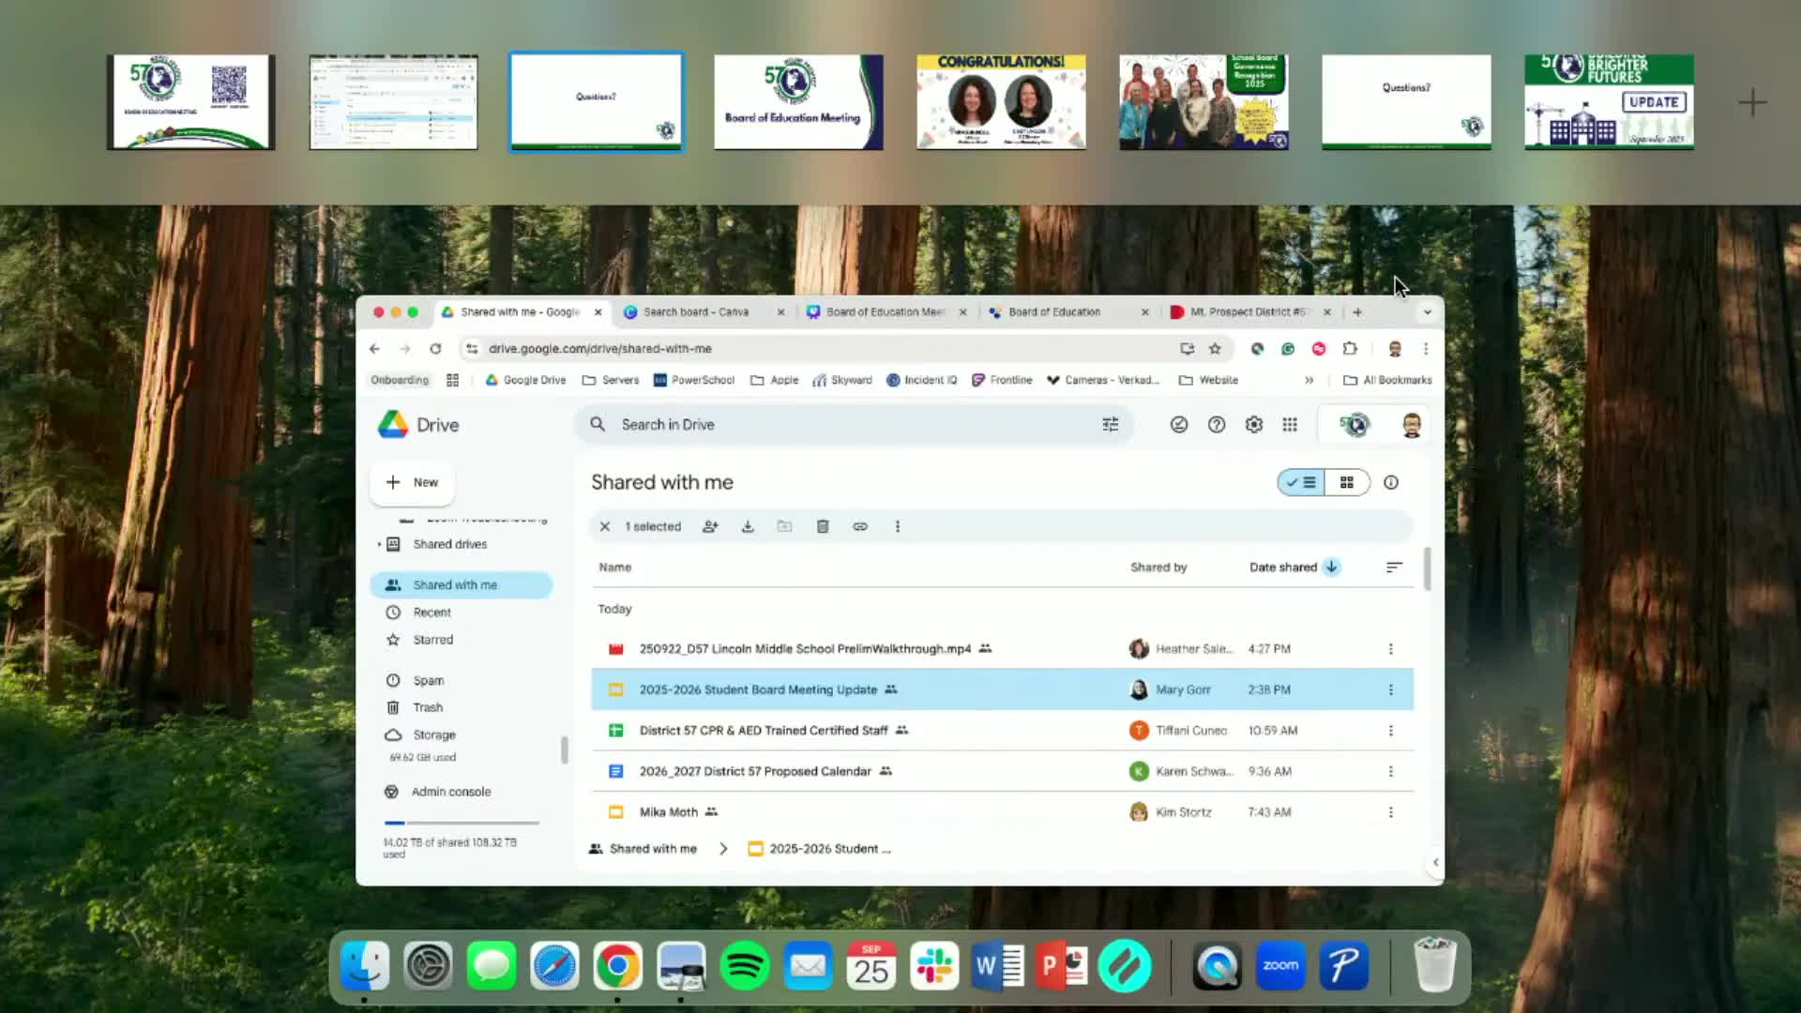Switch to Search board - Canva tab

(x=696, y=311)
